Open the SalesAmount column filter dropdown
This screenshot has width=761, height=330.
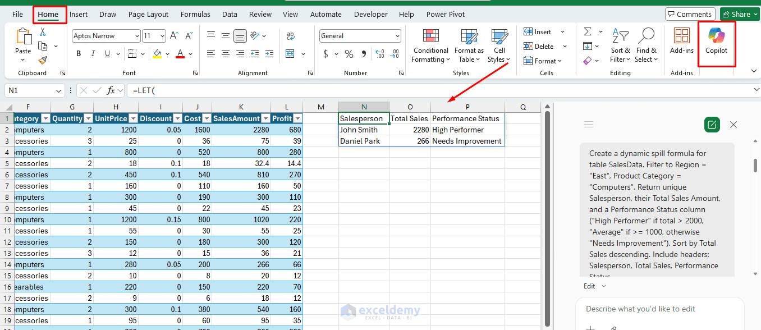point(265,118)
